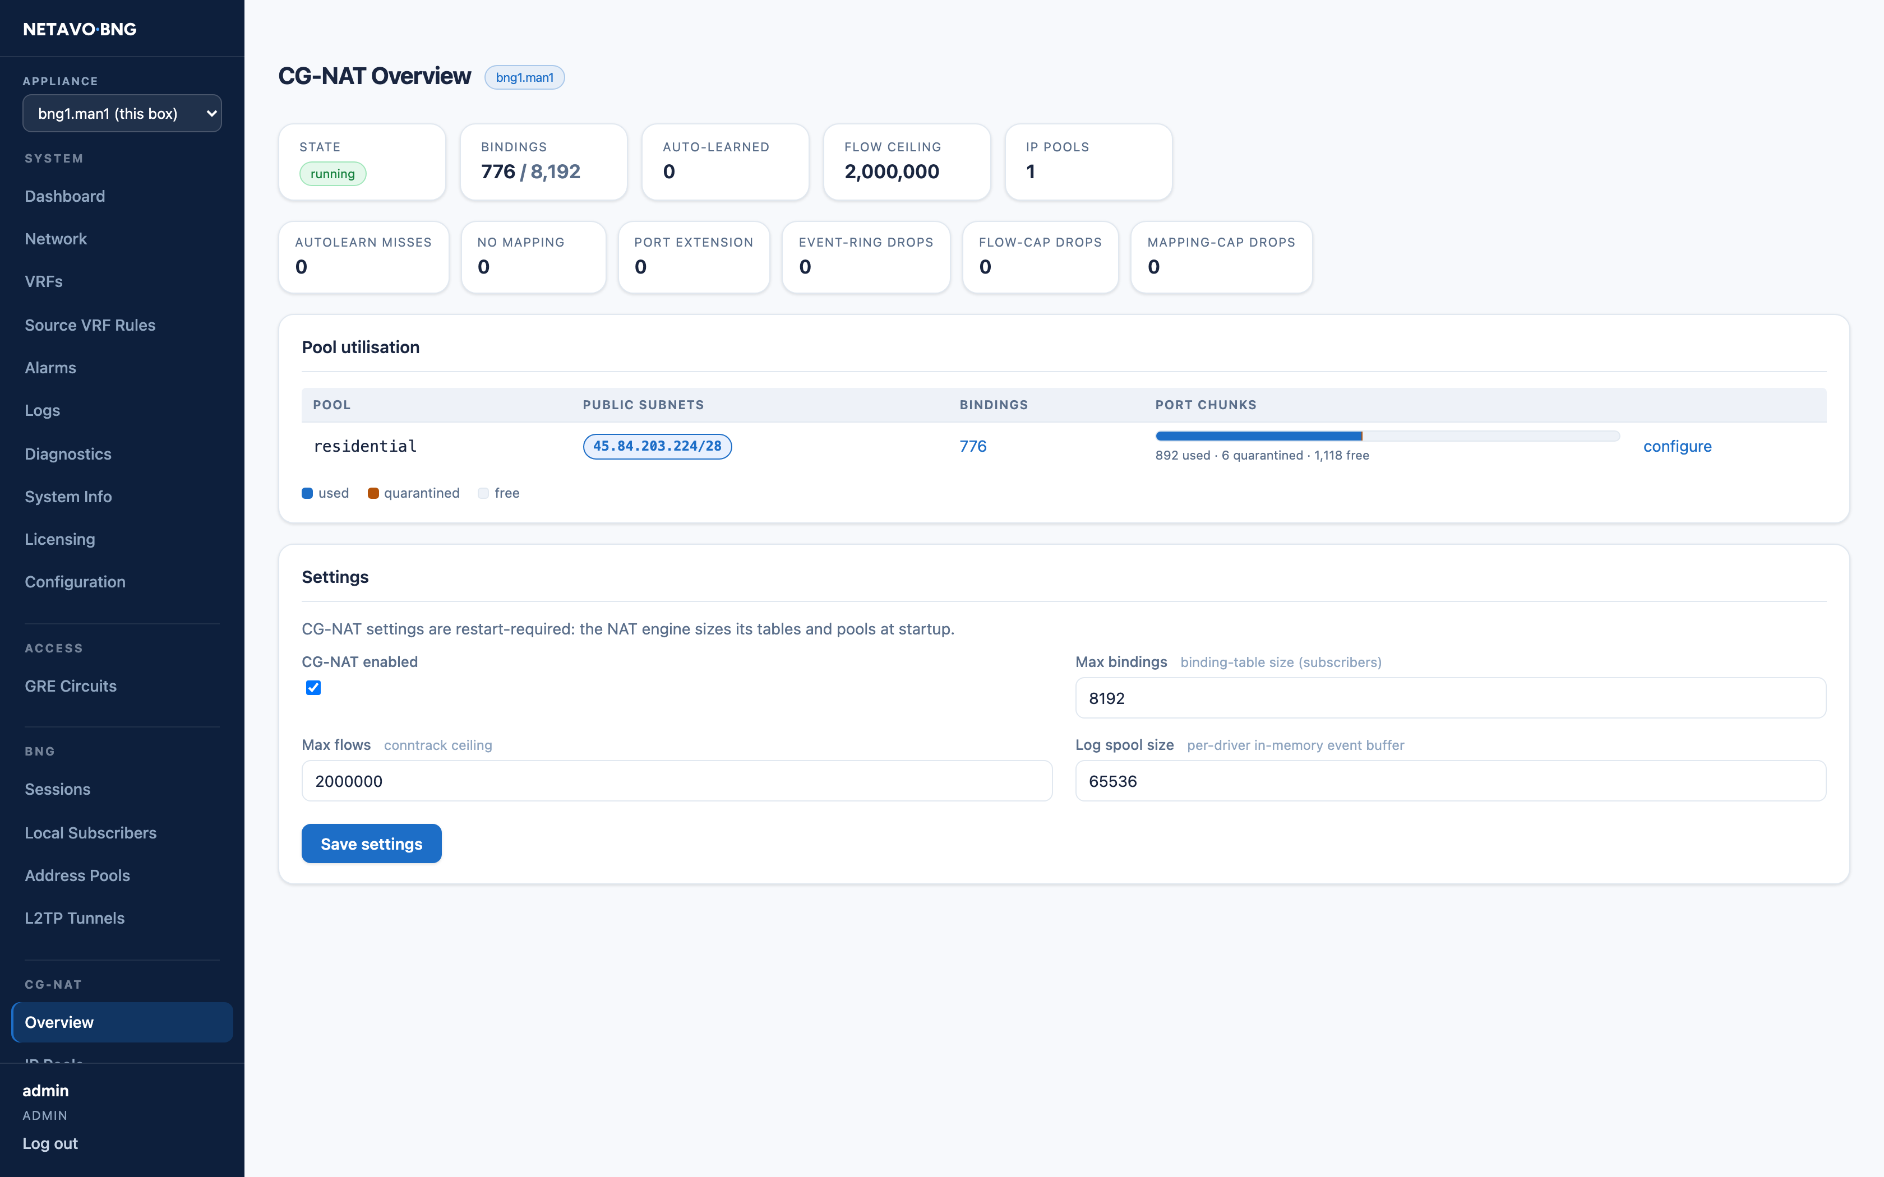
Task: Click the running state badge
Action: point(333,174)
